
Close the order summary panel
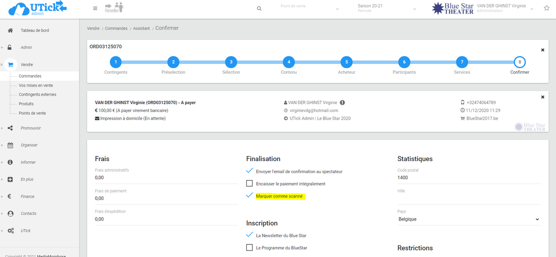coord(543,97)
